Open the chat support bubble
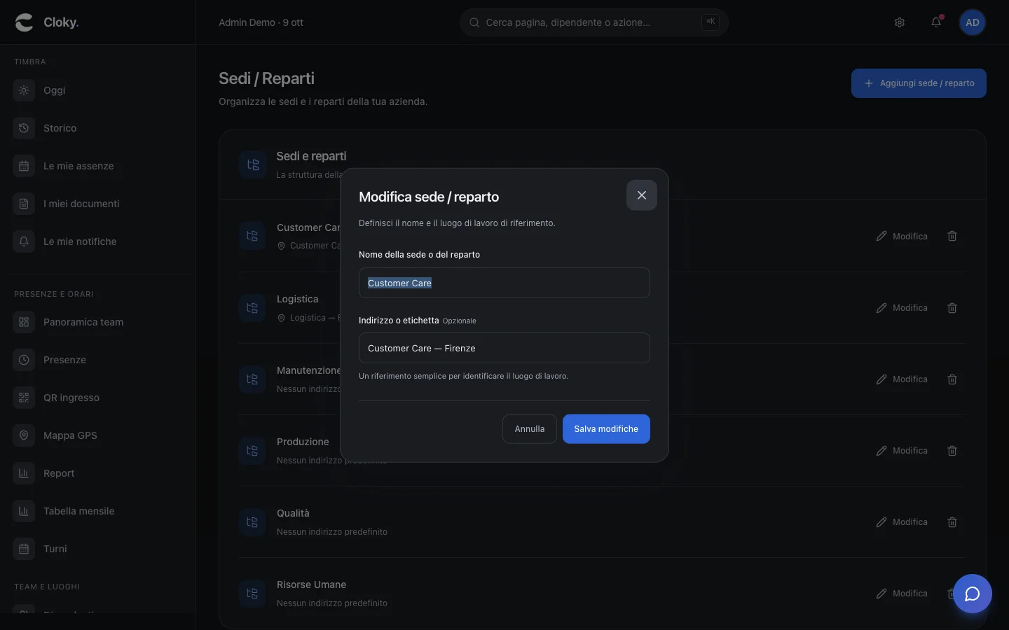1009x630 pixels. tap(973, 594)
